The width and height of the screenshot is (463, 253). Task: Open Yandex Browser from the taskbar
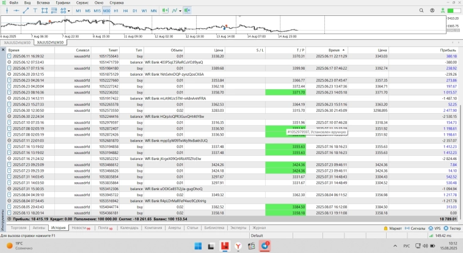(x=238, y=246)
